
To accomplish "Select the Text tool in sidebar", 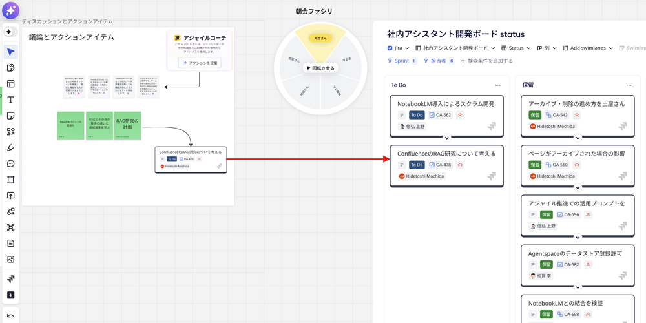I will coord(11,99).
